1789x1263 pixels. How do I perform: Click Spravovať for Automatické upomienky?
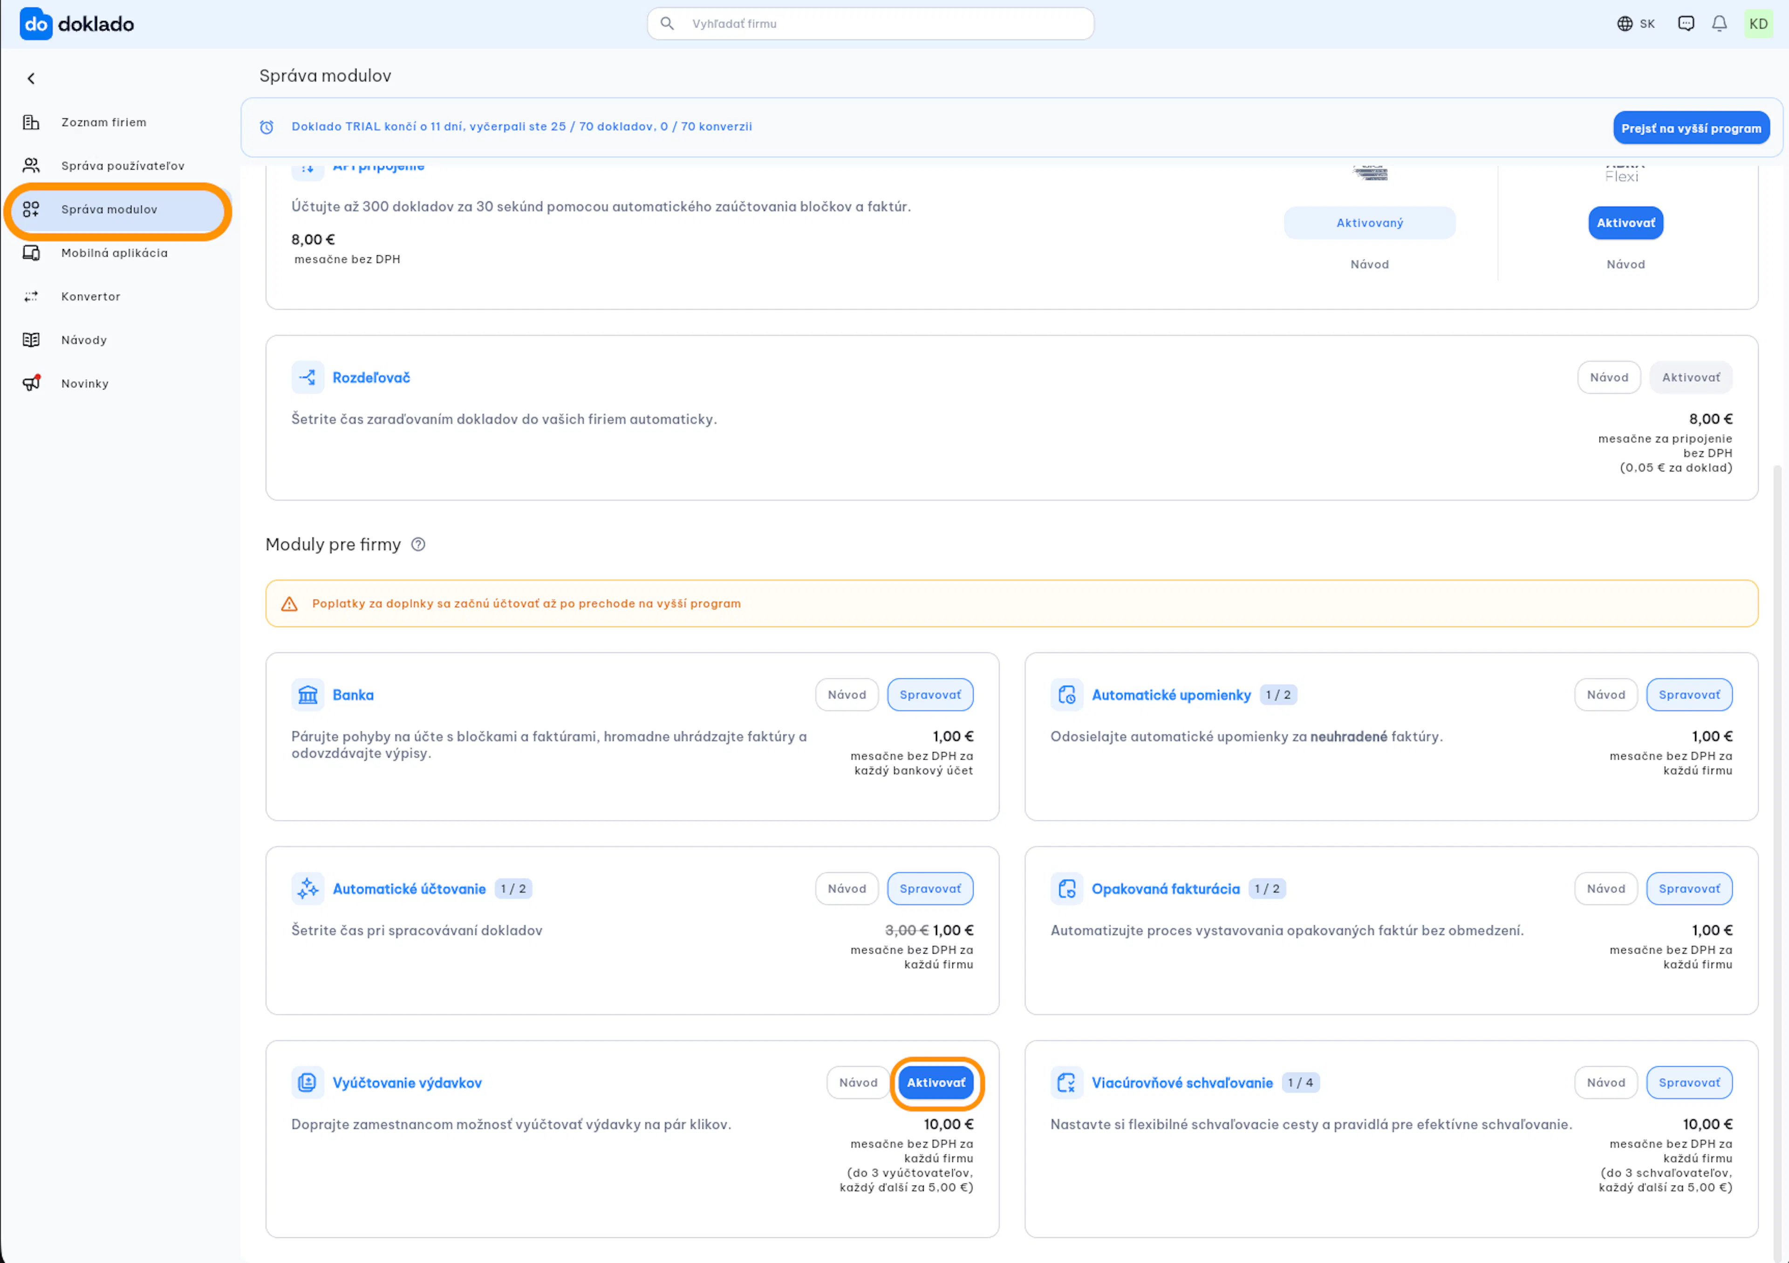click(1689, 695)
